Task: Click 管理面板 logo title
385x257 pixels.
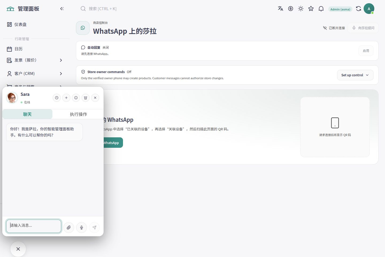Action: [x=23, y=9]
